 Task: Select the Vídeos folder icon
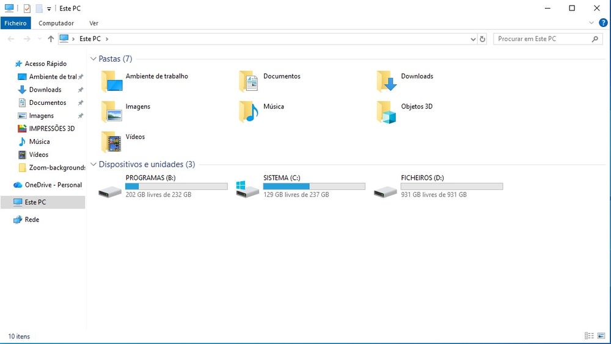point(111,142)
